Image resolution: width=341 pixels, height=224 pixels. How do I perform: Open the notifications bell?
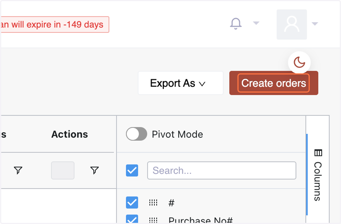pyautogui.click(x=236, y=24)
